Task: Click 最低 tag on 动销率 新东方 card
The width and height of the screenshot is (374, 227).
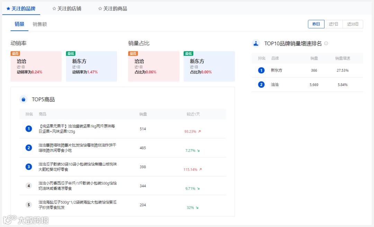Action: point(71,54)
